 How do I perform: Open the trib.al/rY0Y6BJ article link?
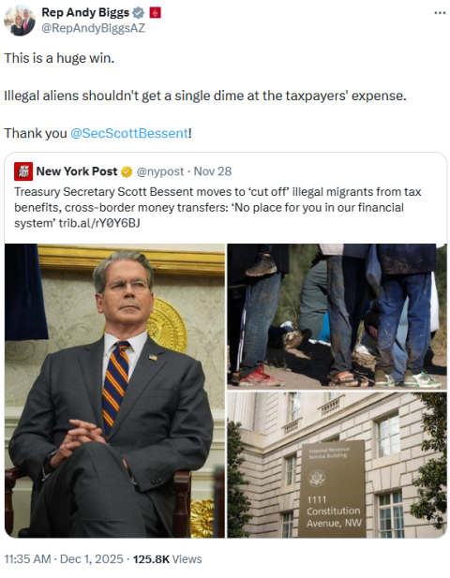pos(99,223)
